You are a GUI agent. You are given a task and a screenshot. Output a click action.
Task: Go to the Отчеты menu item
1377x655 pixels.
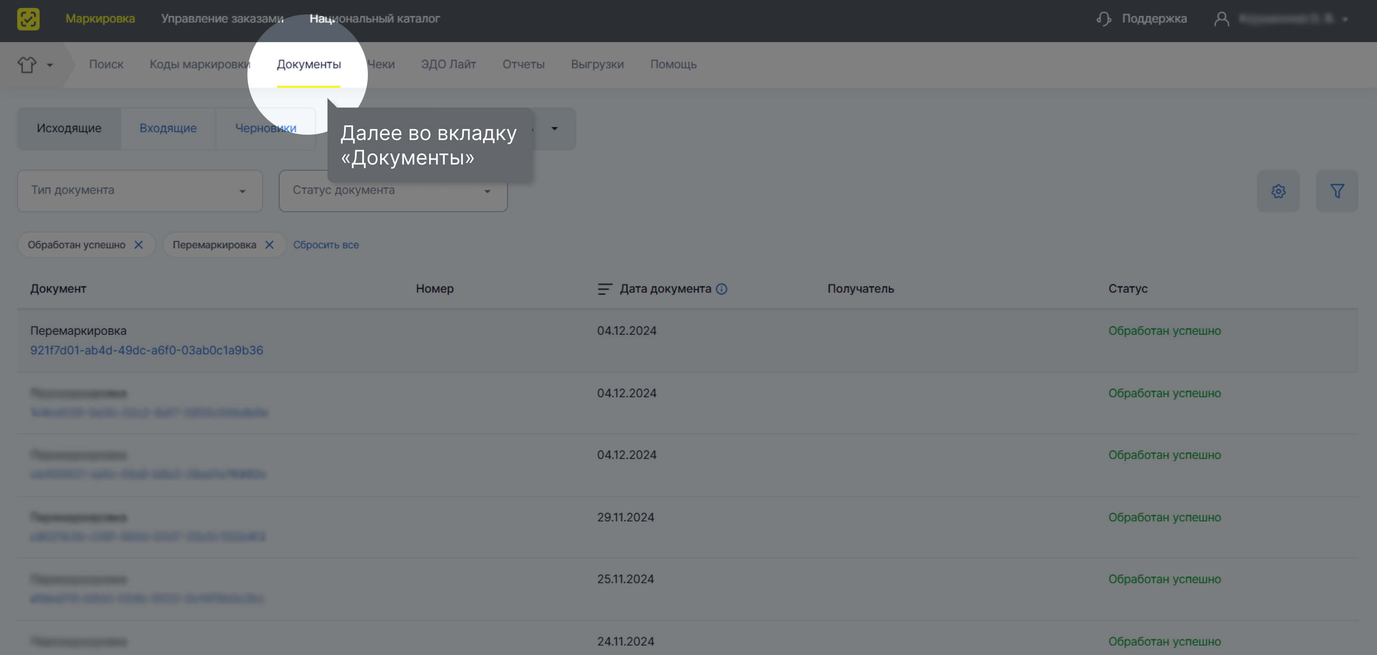[523, 64]
